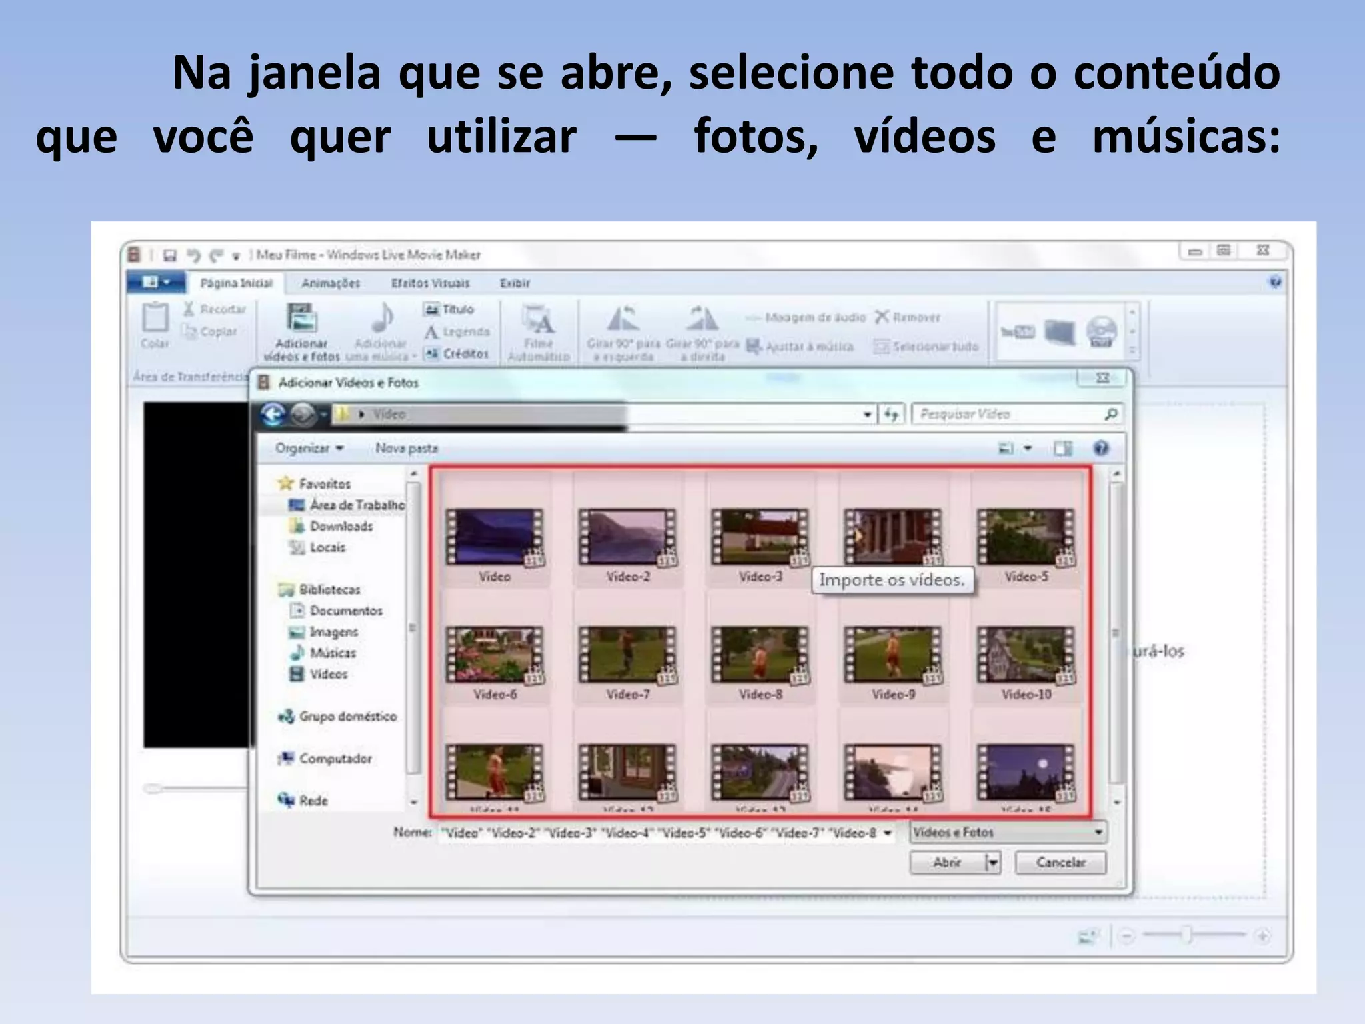Select Músicas under Bibliotecas

[x=323, y=653]
